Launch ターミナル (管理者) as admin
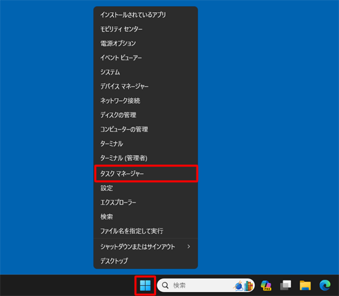Image resolution: width=339 pixels, height=296 pixels. 146,158
